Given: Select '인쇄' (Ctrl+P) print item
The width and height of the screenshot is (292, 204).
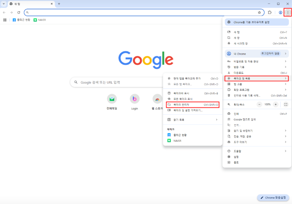Looking at the screenshot, I should pyautogui.click(x=257, y=114).
